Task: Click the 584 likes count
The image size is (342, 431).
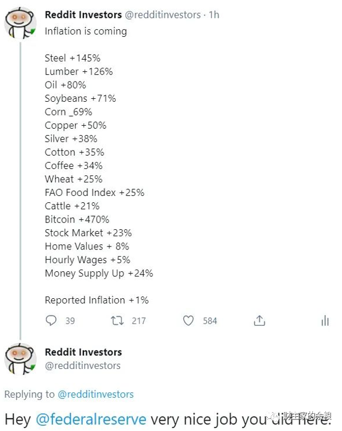Action: (210, 321)
